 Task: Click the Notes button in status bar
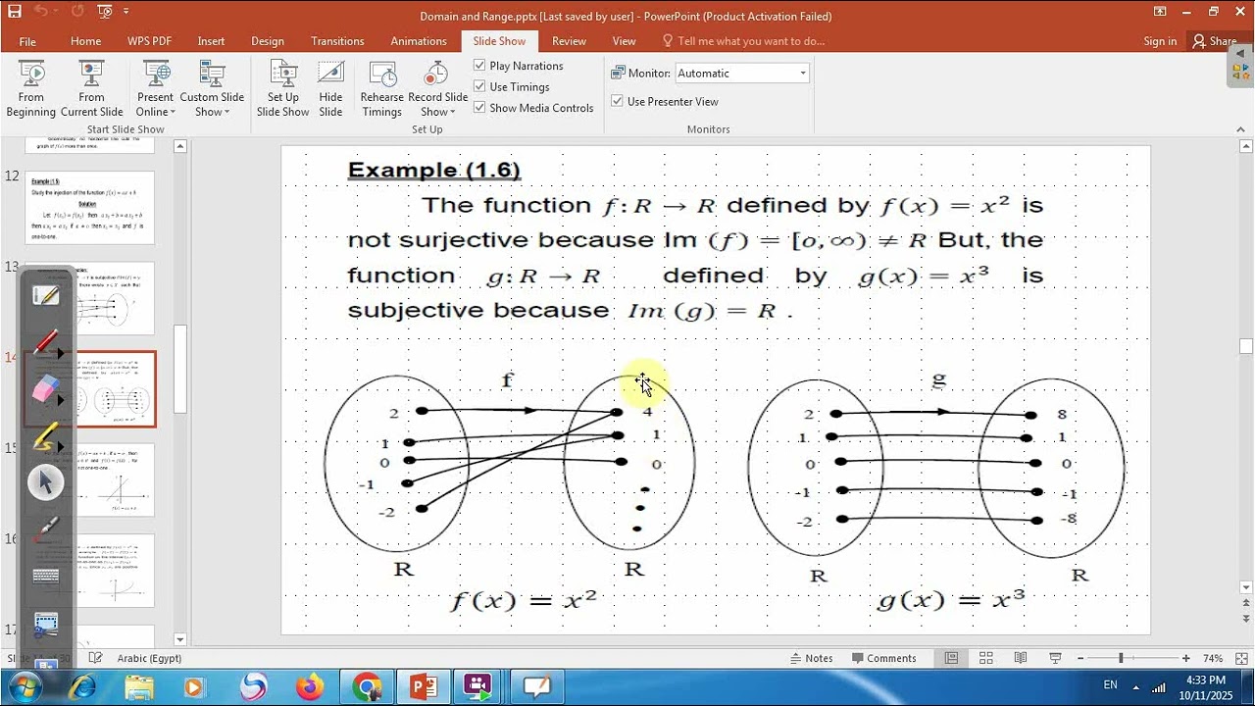pos(811,658)
